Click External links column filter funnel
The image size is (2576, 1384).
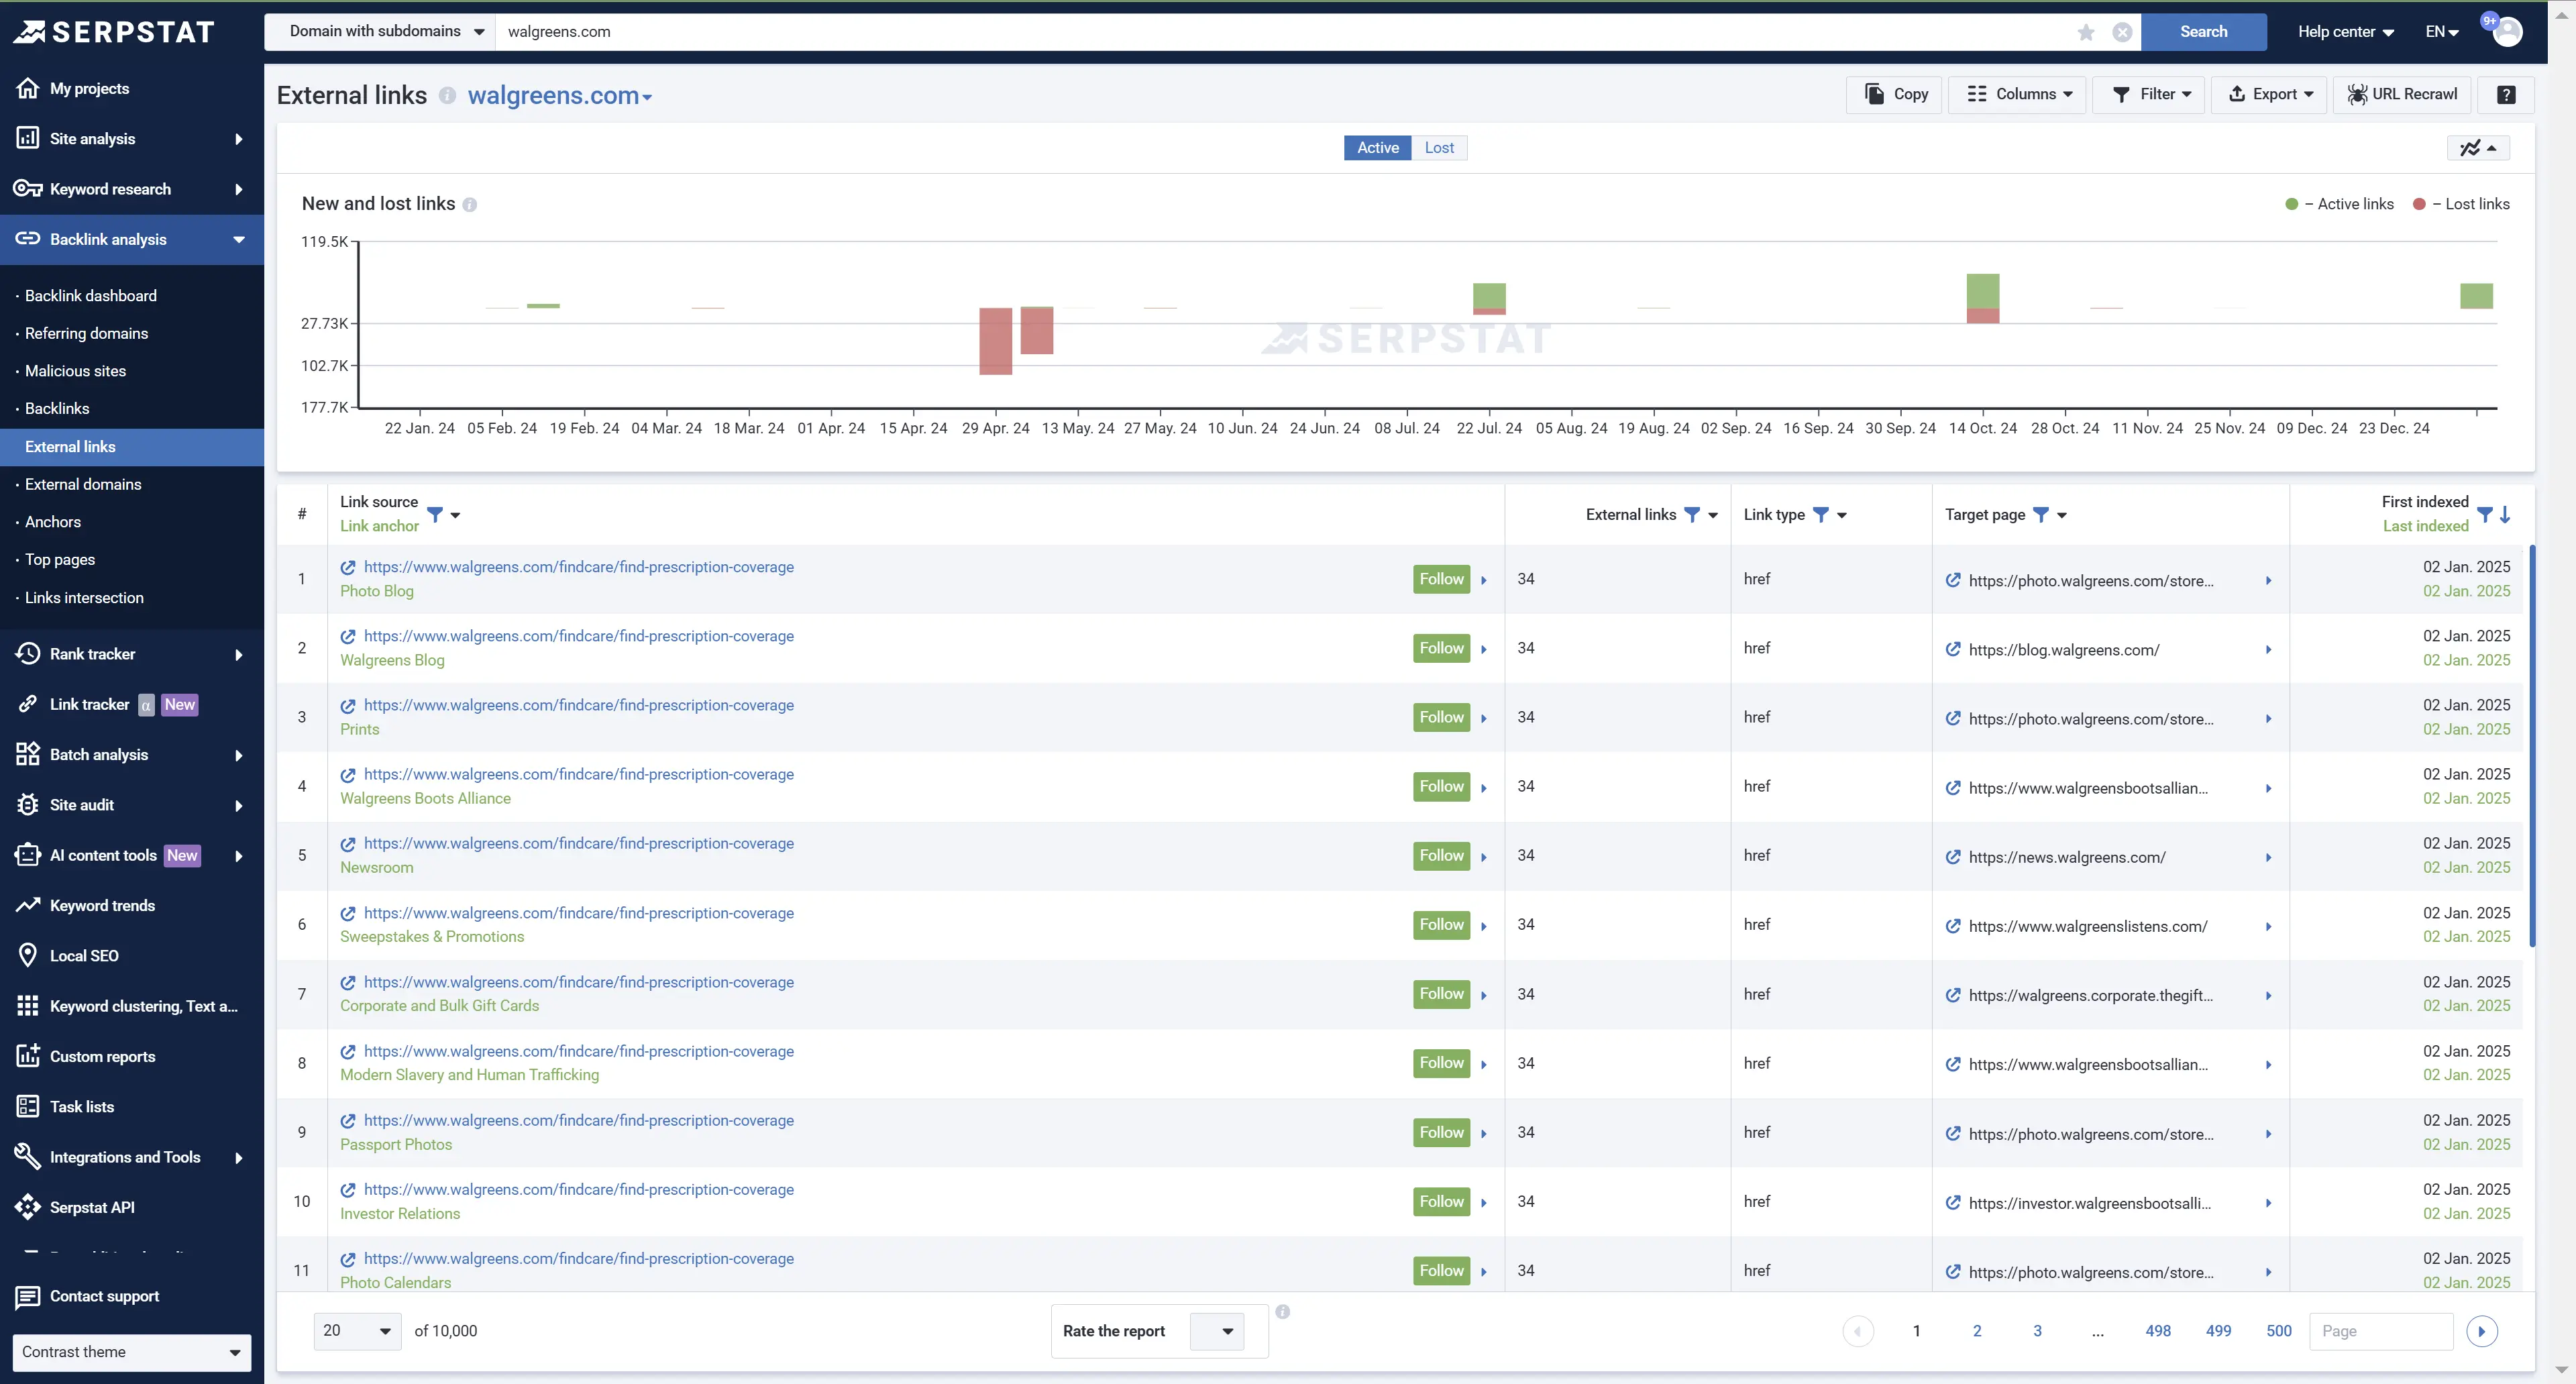(x=1692, y=514)
